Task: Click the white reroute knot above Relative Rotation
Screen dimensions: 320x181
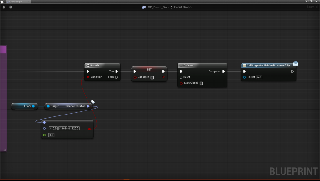Action: click(92, 102)
